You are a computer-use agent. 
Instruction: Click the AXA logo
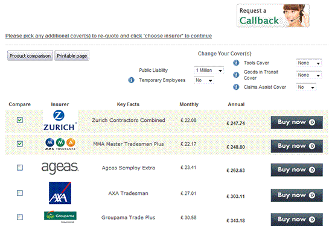(60, 193)
